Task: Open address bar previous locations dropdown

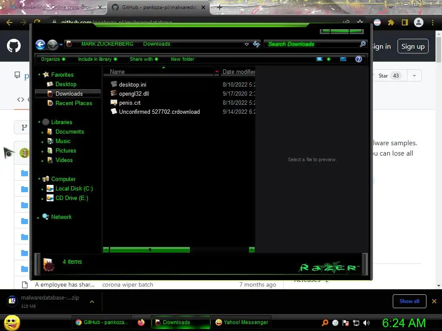Action: (246, 44)
